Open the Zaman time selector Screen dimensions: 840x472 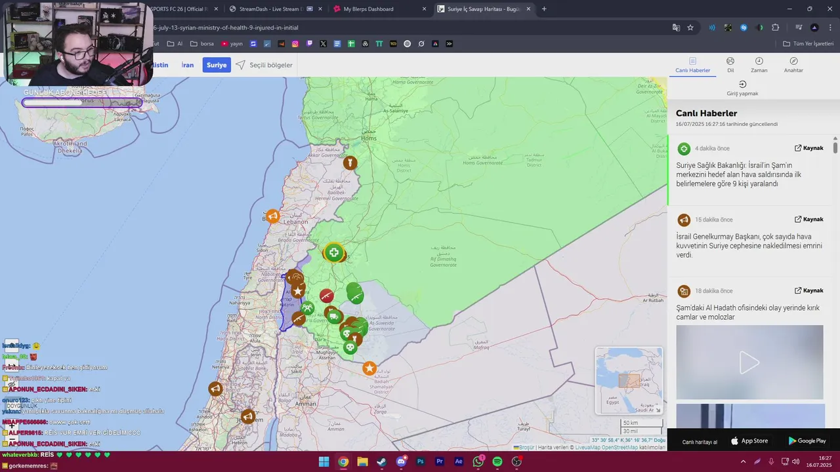759,65
